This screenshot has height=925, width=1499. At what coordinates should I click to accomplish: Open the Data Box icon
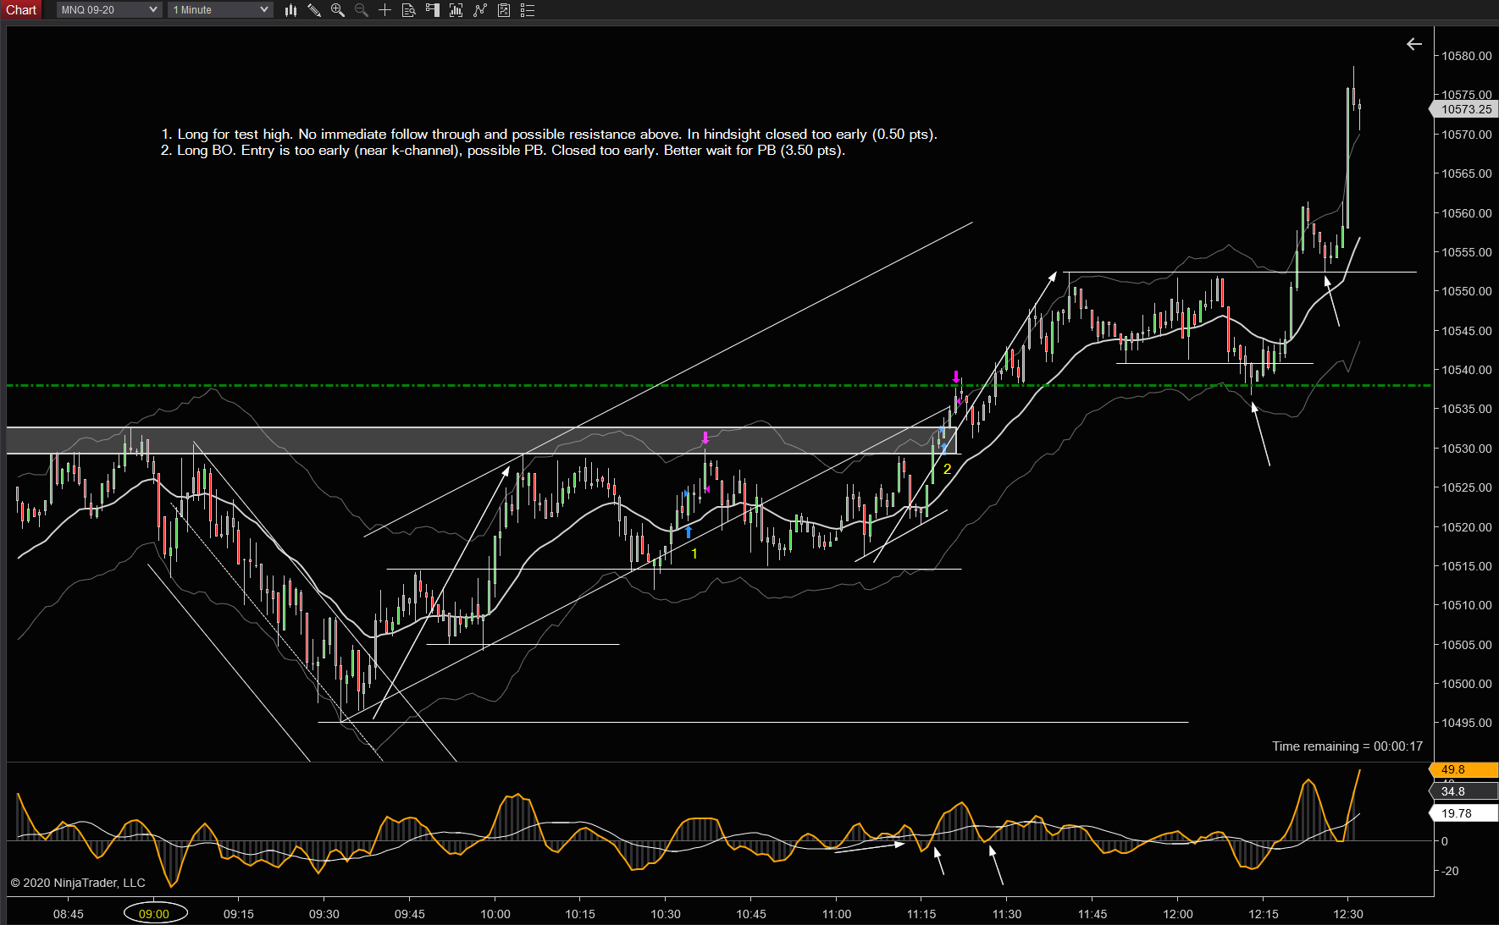(x=408, y=10)
